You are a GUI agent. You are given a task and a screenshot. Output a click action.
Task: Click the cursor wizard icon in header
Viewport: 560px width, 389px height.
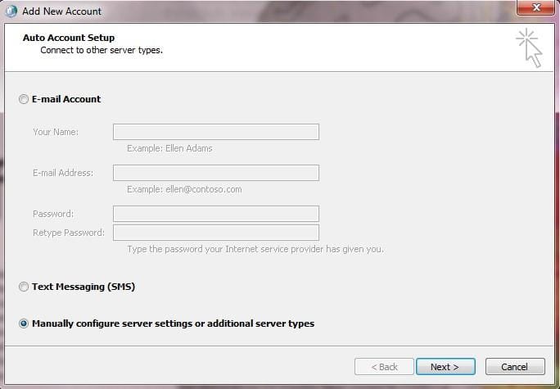530,48
